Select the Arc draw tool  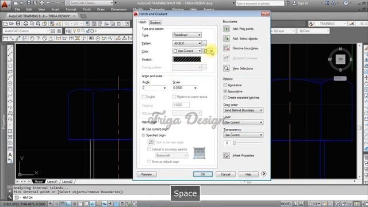coord(10,78)
